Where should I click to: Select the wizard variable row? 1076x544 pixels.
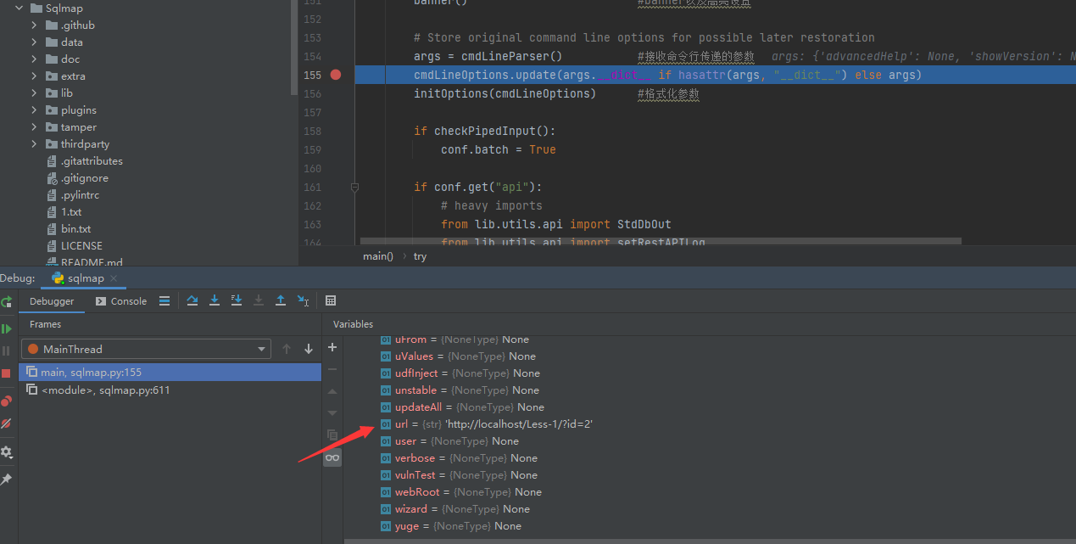coord(709,509)
